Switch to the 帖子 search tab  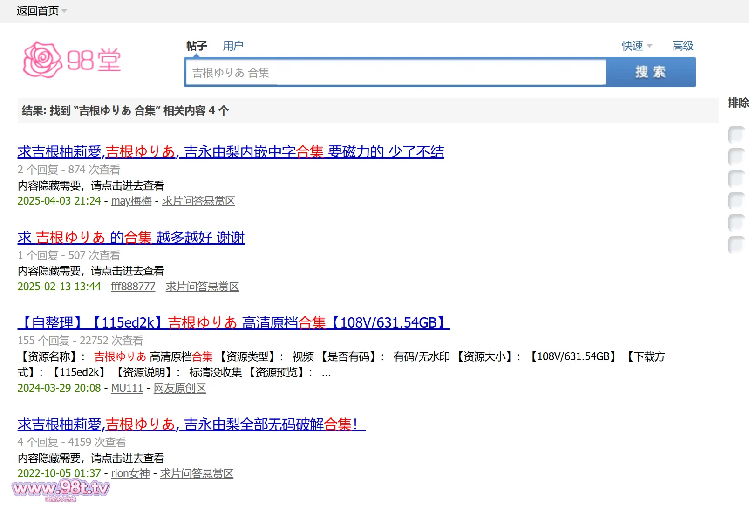[196, 46]
